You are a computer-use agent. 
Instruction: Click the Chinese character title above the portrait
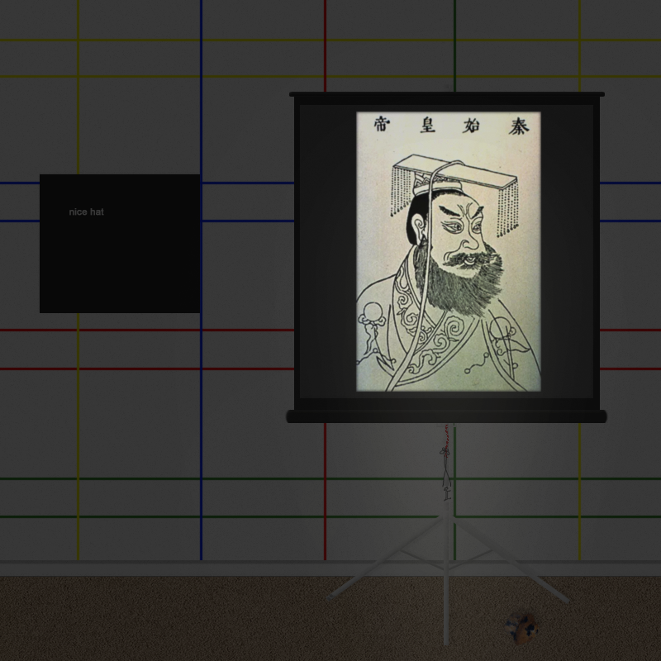tap(450, 125)
